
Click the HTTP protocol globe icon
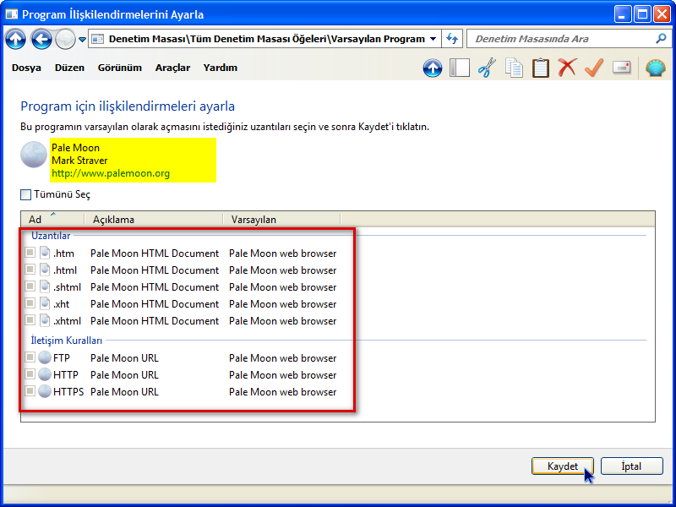(45, 374)
